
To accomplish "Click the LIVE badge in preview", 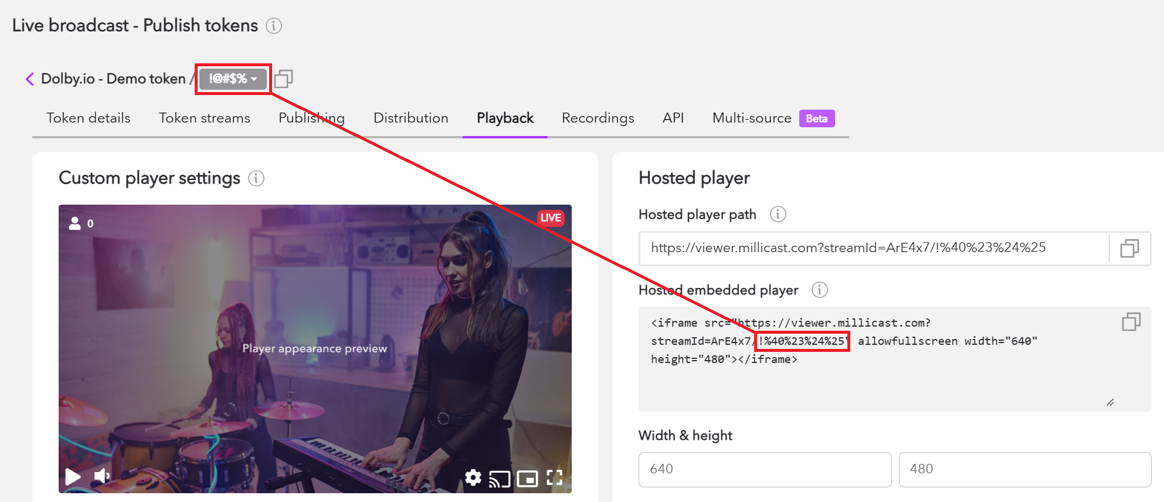I will (x=551, y=218).
